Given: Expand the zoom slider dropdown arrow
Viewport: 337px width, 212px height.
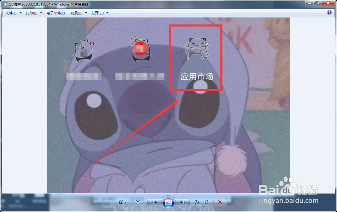Looking at the screenshot, I should (x=126, y=203).
